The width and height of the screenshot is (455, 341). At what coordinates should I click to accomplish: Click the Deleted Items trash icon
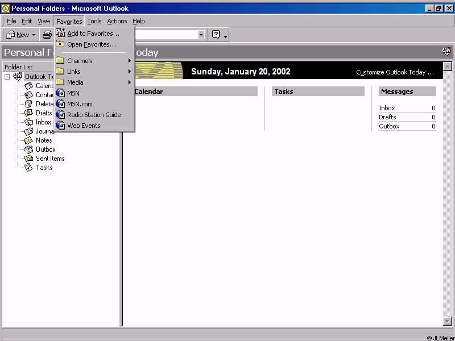click(x=28, y=103)
